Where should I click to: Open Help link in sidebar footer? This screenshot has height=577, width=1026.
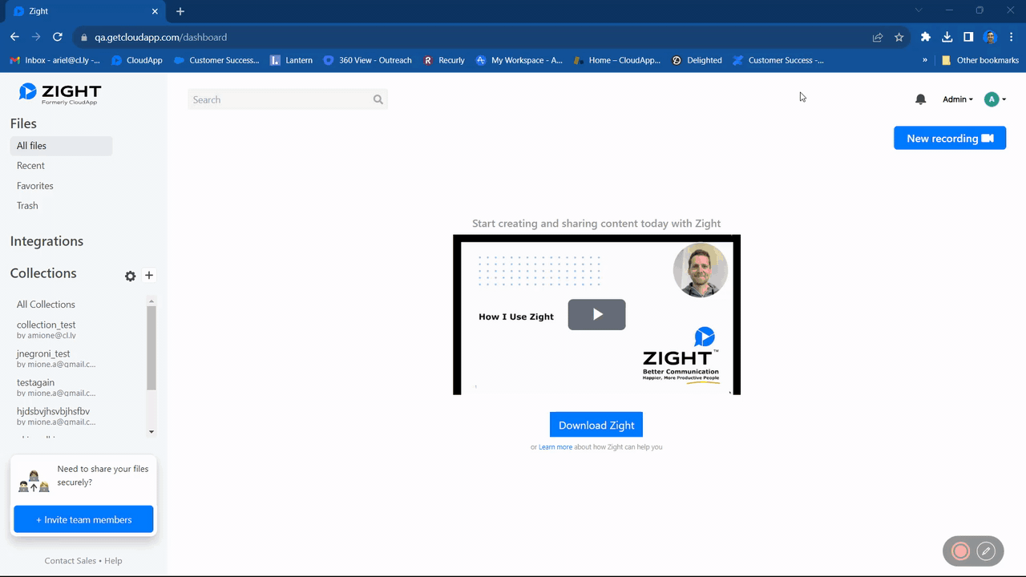(113, 561)
